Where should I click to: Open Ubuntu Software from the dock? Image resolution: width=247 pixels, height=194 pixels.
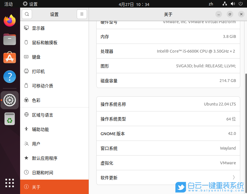pyautogui.click(x=9, y=58)
